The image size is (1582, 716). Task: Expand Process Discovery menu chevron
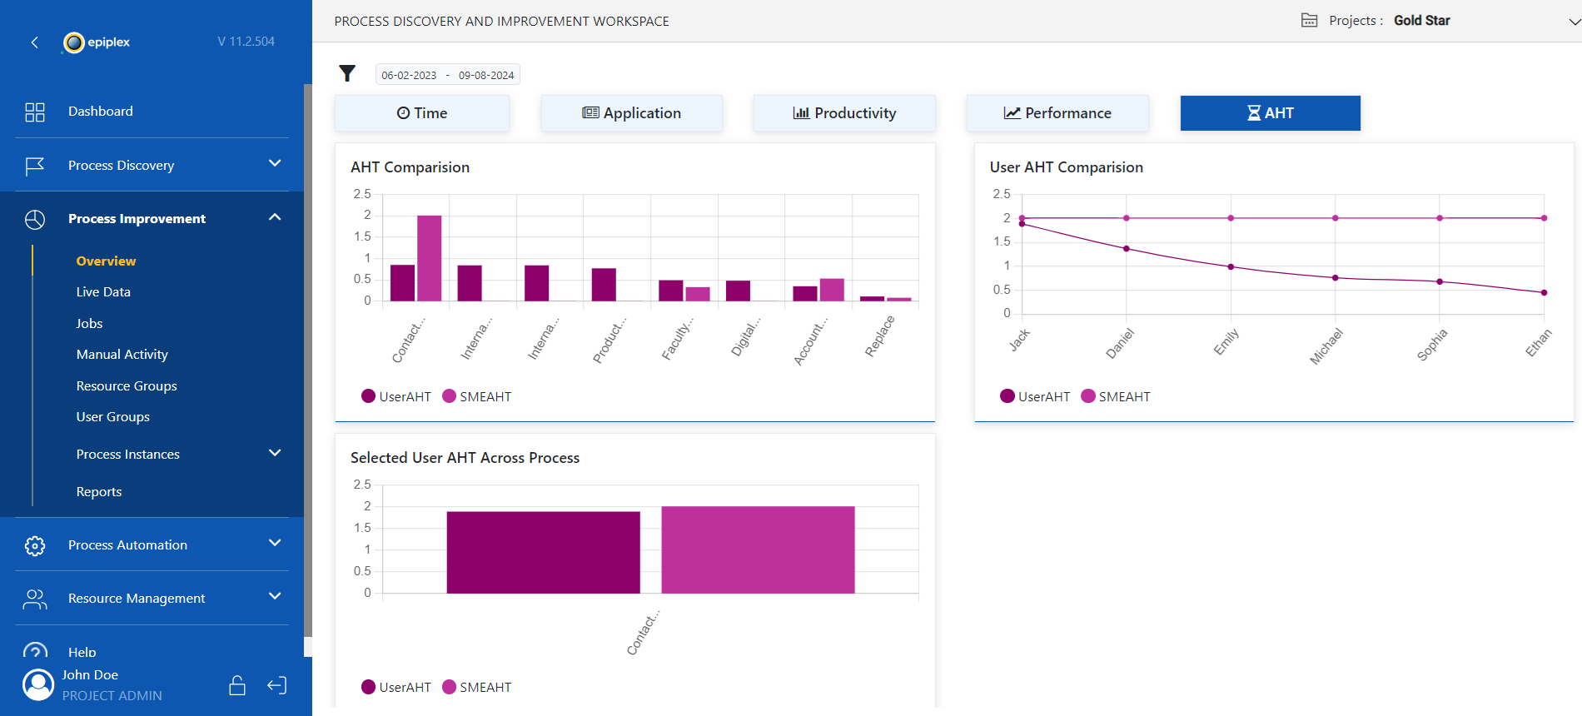(275, 164)
